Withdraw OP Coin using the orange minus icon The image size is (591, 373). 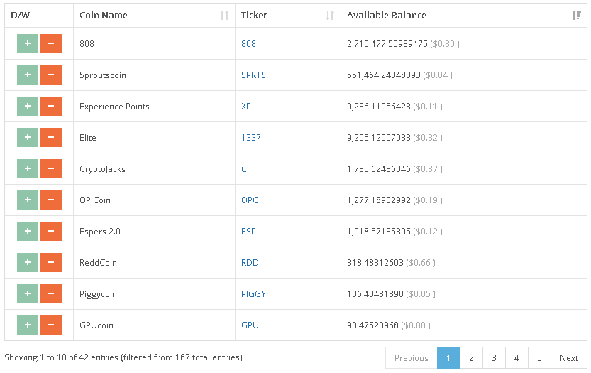click(51, 200)
